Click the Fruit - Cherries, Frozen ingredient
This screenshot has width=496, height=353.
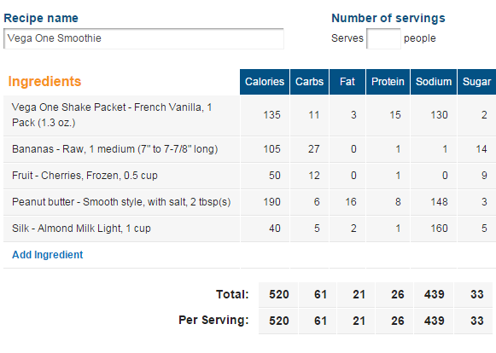click(85, 176)
